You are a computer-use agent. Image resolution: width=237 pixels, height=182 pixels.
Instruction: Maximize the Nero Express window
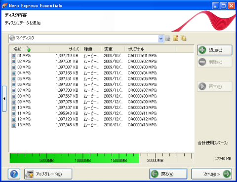point(224,6)
